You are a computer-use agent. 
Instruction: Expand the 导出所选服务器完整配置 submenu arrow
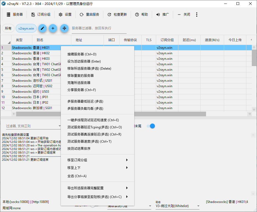pos(127,188)
